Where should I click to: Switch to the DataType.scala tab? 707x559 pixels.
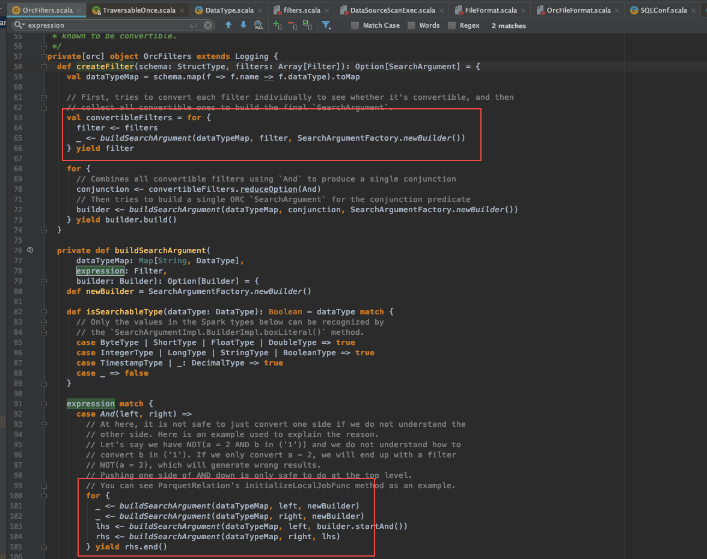[230, 10]
